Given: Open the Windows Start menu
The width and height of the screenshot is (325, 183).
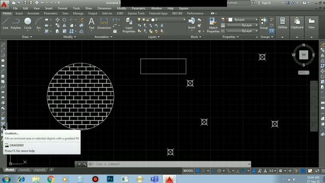Looking at the screenshot, I should pyautogui.click(x=6, y=179).
